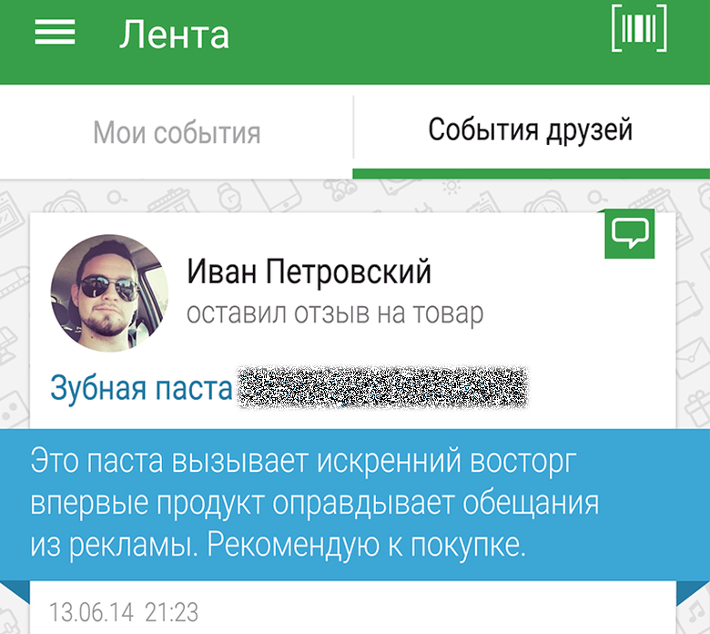Tap the впервые продукт оправдывает review line
The height and width of the screenshot is (634, 710).
point(315,503)
